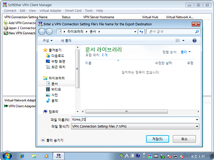Screen dimensions: 214x160
Task: Click the change view icon
Action: [177, 41]
